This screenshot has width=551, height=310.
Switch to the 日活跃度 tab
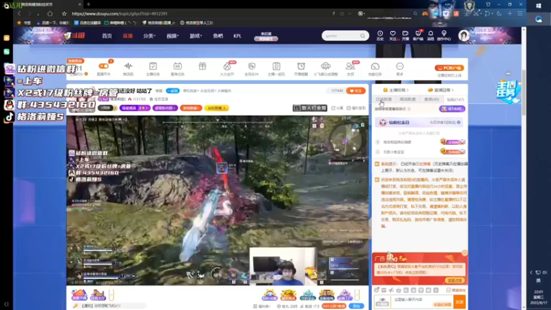coord(384,99)
